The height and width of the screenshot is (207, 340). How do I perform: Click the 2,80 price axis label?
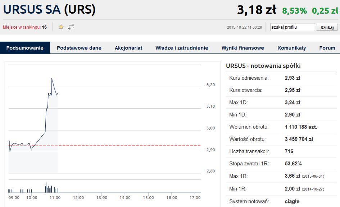pos(210,171)
